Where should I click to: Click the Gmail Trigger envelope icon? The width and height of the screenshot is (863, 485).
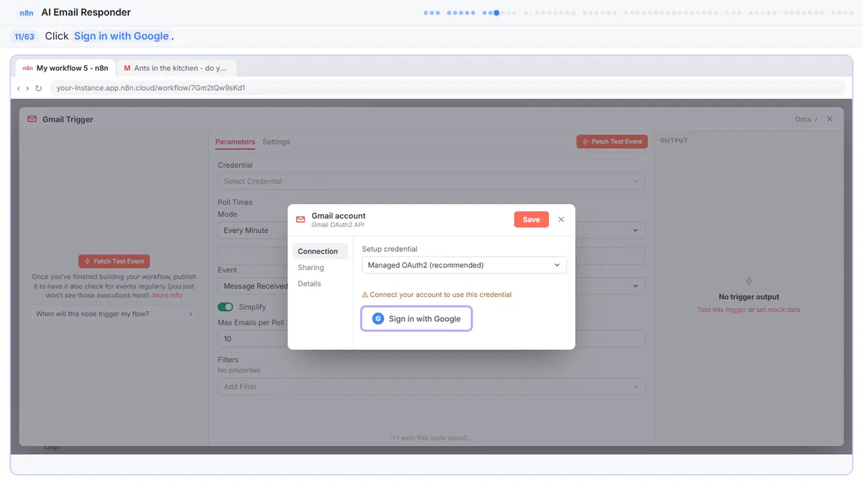point(32,119)
